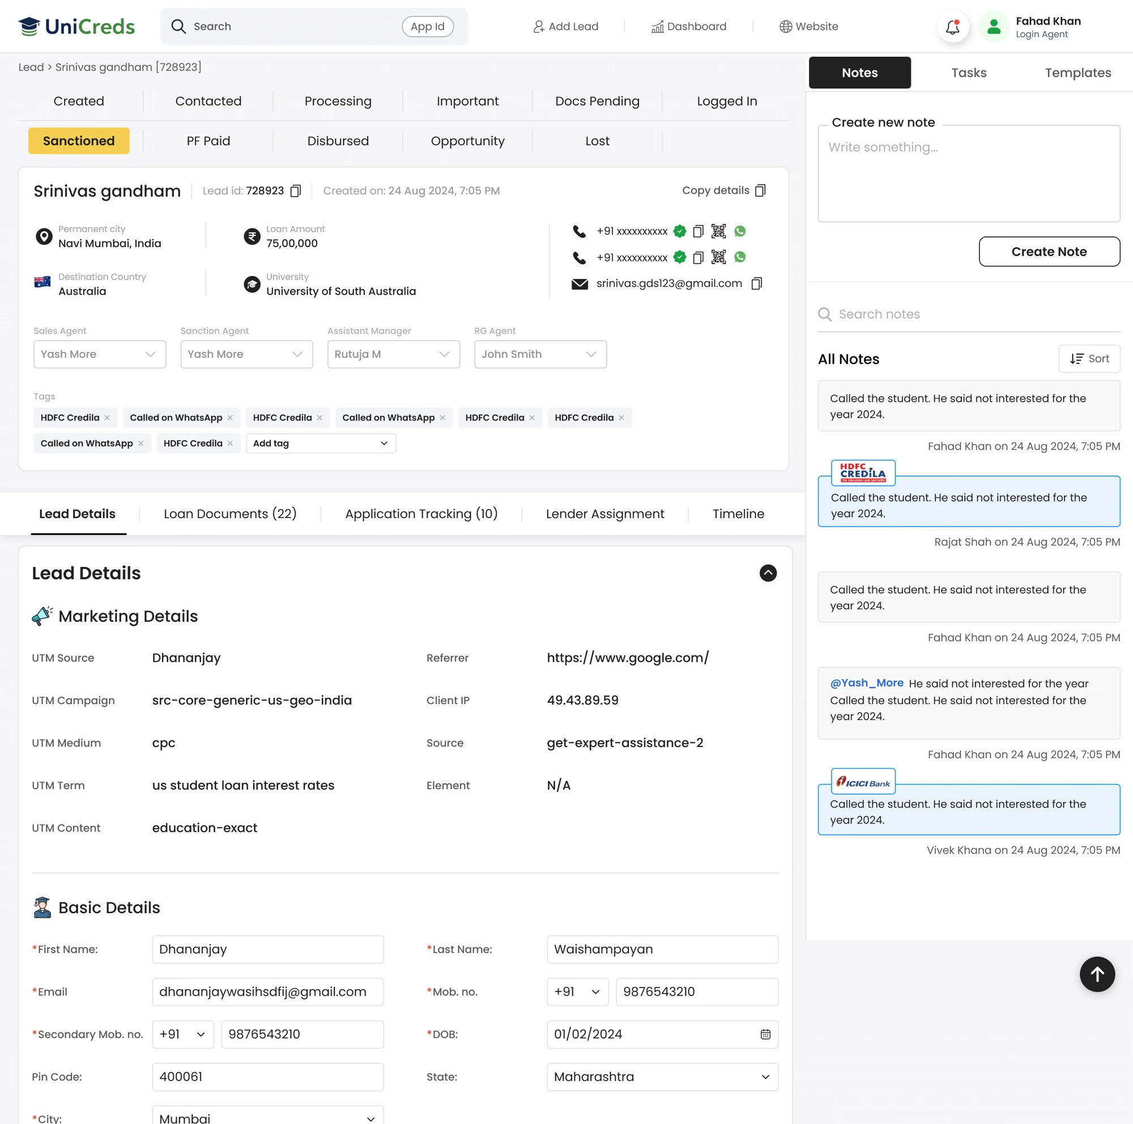Click the First Name input field
The width and height of the screenshot is (1133, 1124).
268,949
